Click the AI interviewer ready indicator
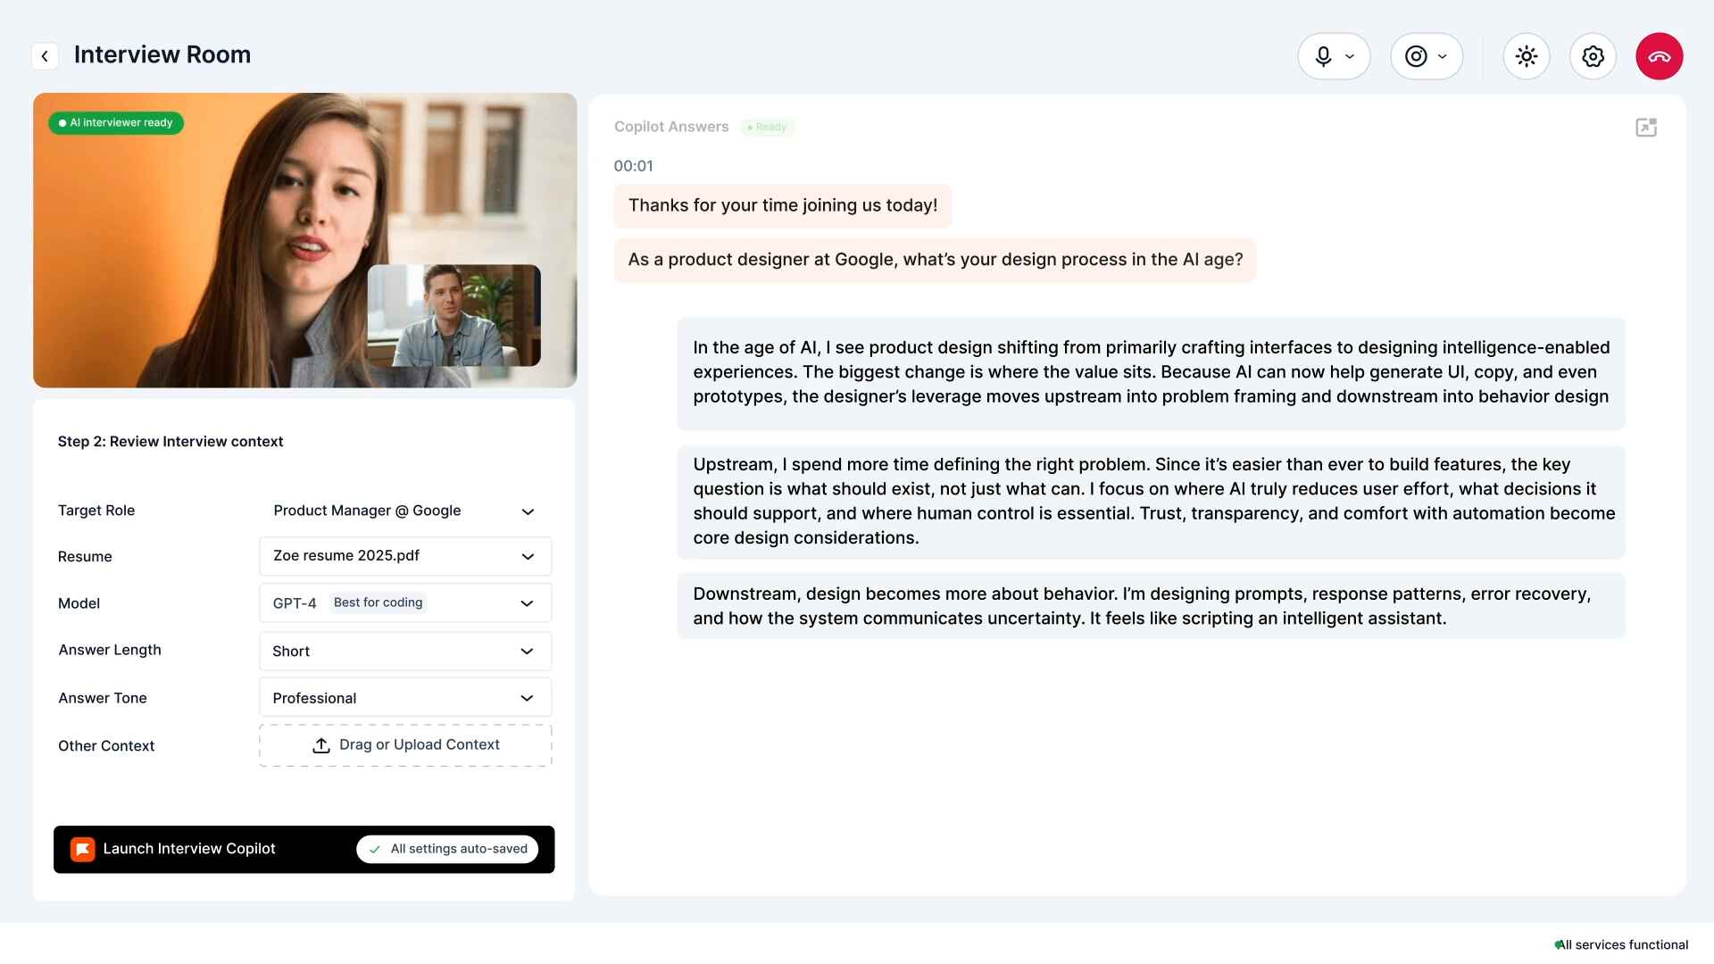 click(x=115, y=122)
